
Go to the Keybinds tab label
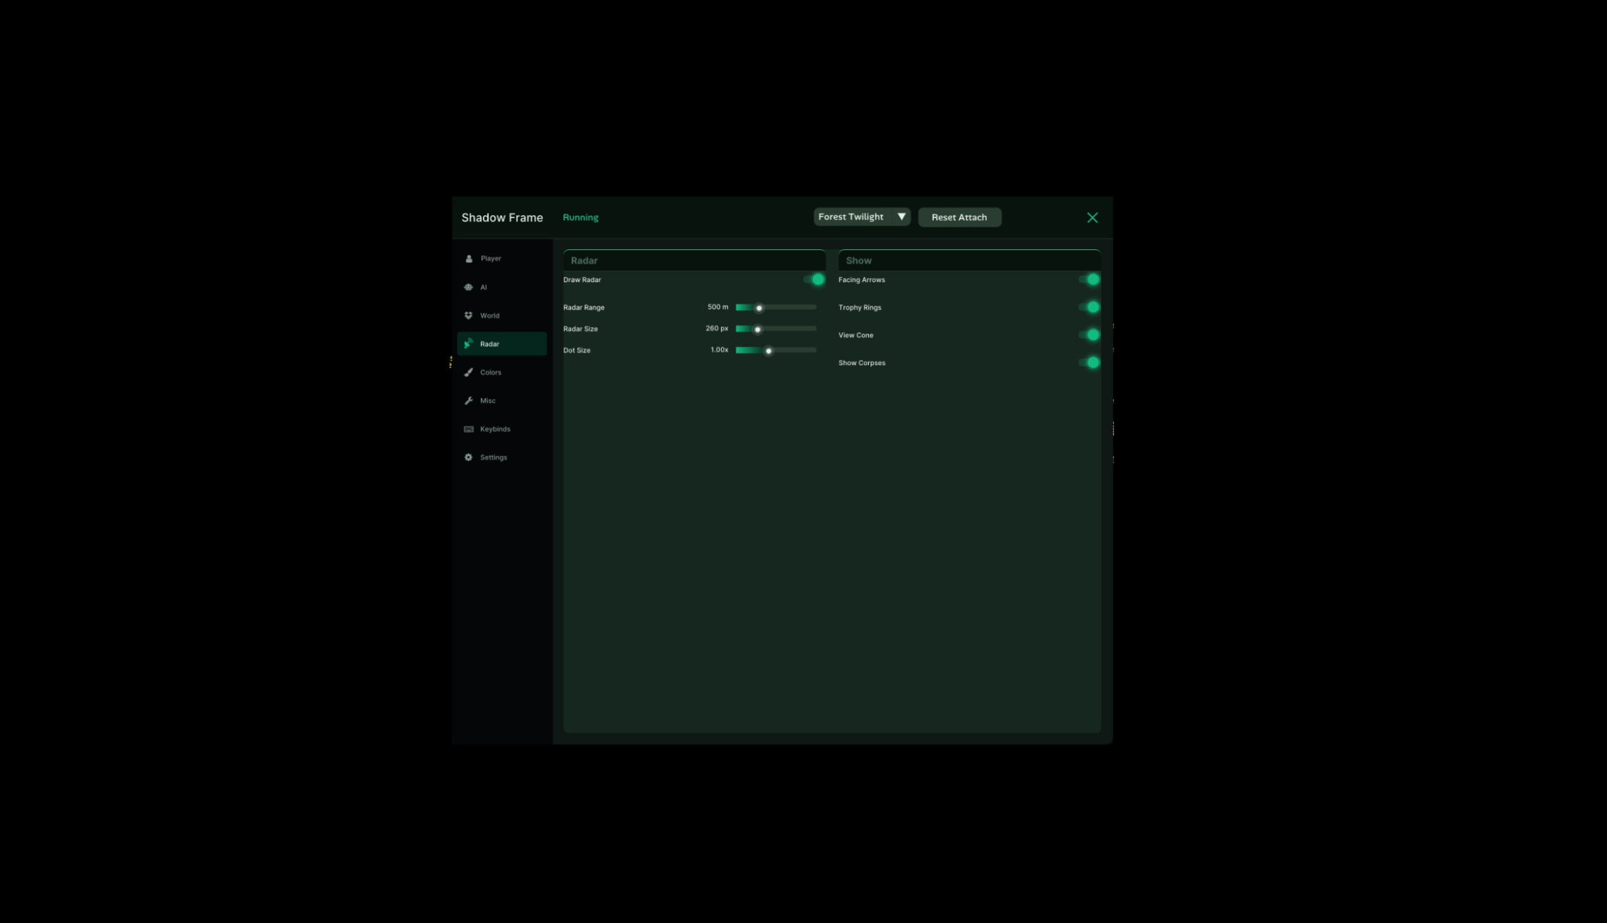[x=495, y=429]
